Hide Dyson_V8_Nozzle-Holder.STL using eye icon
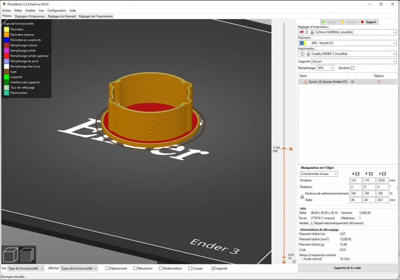This screenshot has height=280, width=400. pyautogui.click(x=352, y=82)
